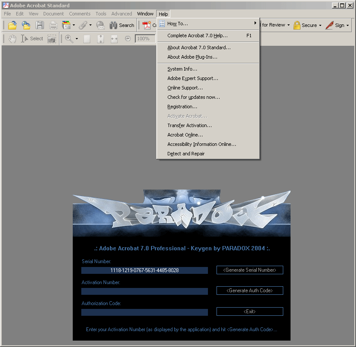Expand the Organizer dropdown arrow

click(74, 25)
